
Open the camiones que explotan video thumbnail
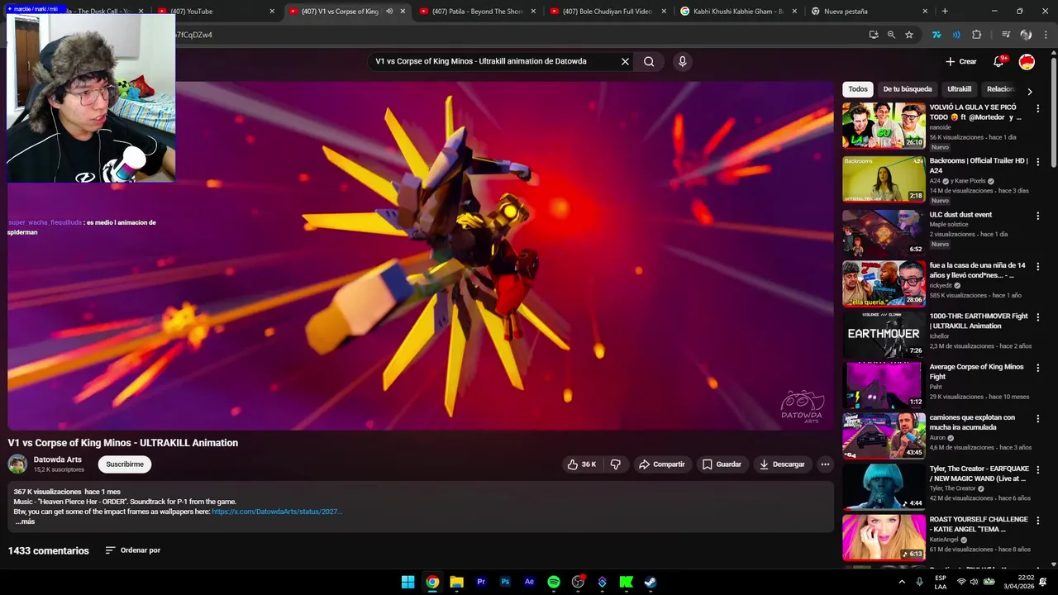(x=884, y=436)
